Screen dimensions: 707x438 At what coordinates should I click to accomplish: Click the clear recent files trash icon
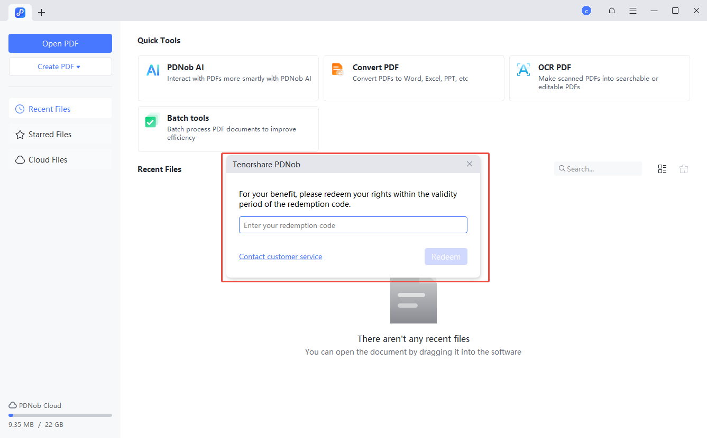[x=684, y=169]
